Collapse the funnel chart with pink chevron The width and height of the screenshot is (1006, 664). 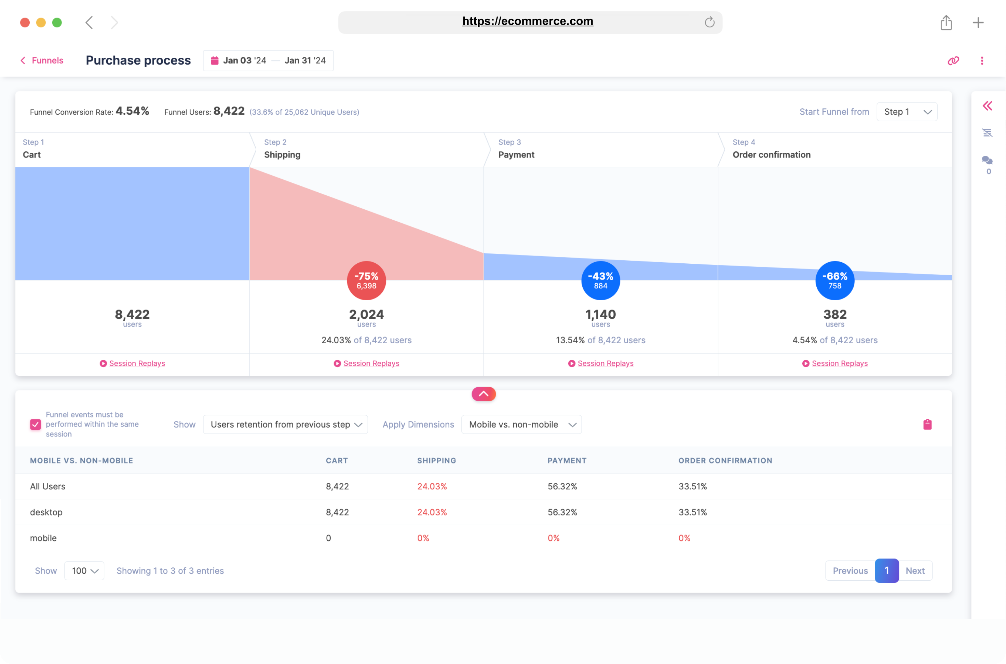[483, 394]
